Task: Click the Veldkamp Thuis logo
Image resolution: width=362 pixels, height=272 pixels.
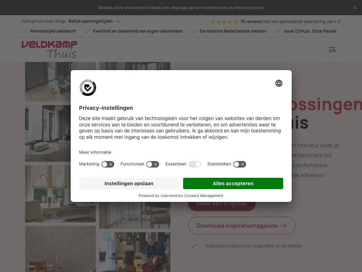Action: tap(49, 49)
